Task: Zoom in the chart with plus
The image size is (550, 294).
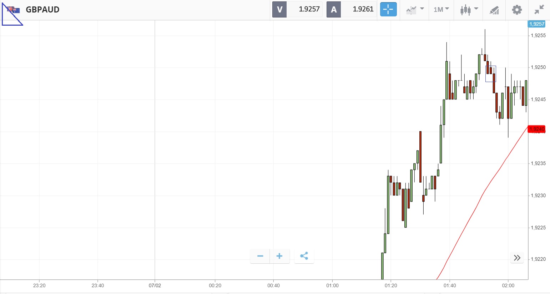Action: (x=279, y=256)
